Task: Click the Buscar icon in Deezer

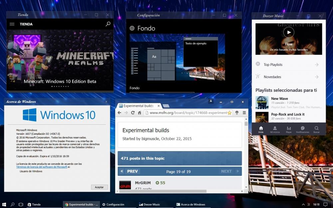Action: click(x=316, y=129)
